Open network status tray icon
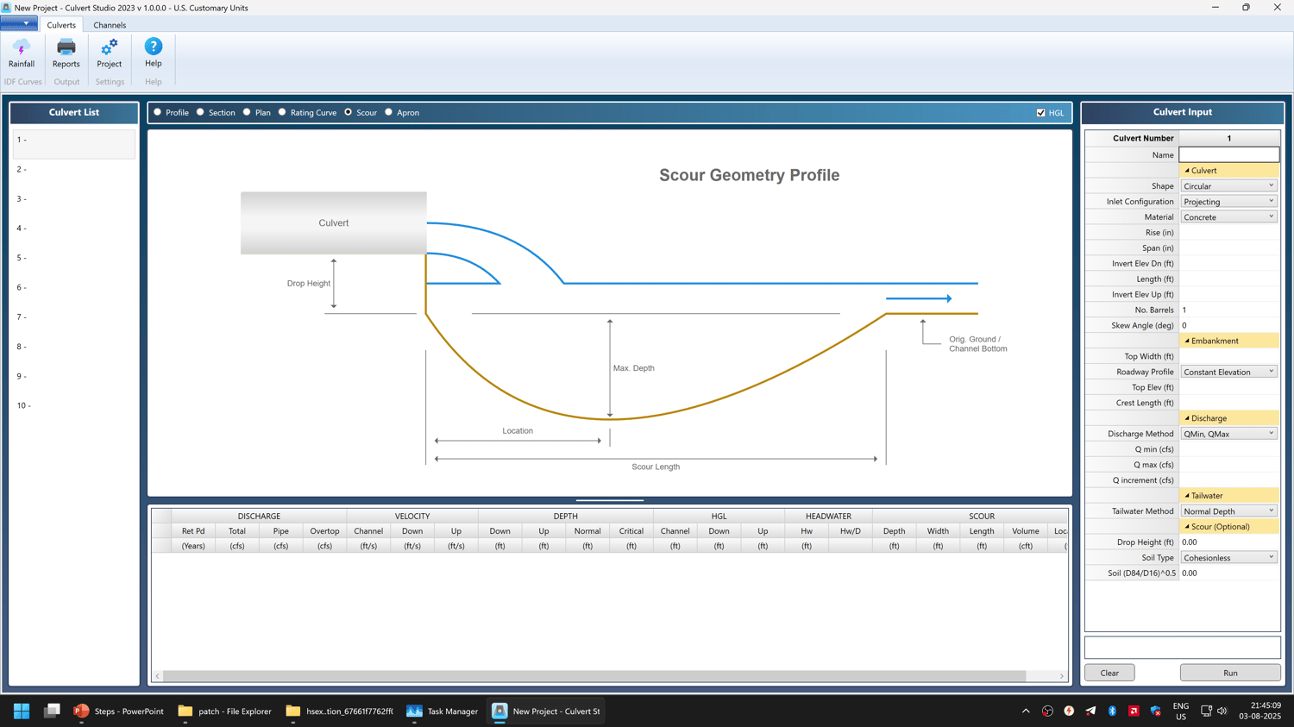1294x727 pixels. (x=1206, y=711)
